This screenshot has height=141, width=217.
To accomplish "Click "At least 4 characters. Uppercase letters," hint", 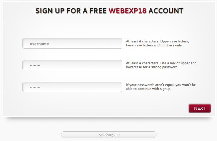I will [x=157, y=41].
